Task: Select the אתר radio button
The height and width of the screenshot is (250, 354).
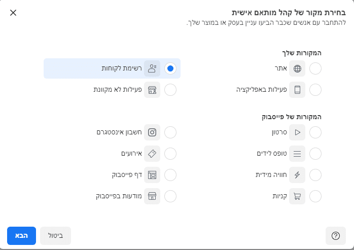Action: tap(315, 68)
